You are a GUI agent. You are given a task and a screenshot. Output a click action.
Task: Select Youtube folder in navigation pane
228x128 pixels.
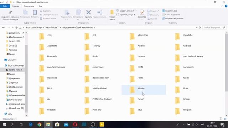tap(12, 50)
